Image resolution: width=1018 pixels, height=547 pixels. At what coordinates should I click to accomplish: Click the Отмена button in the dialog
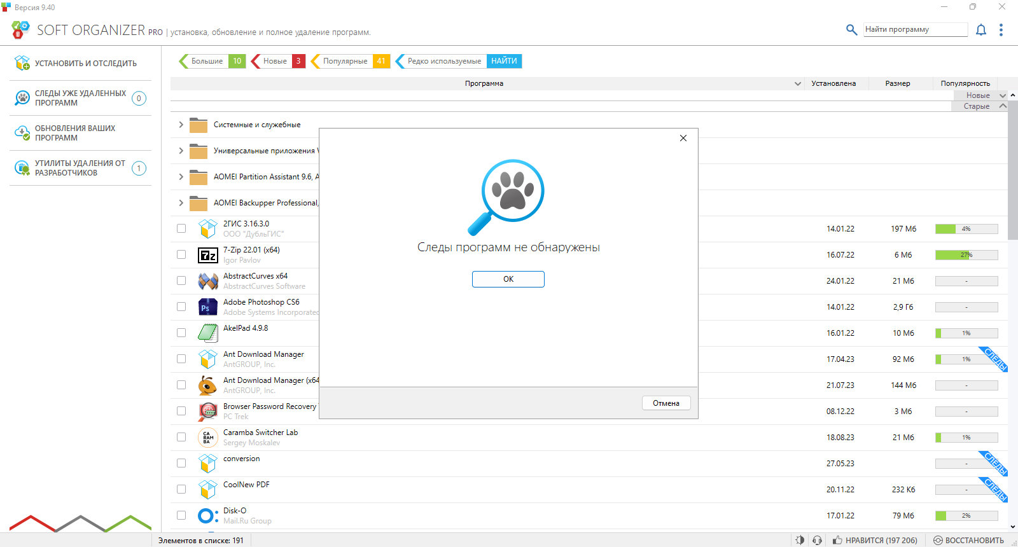pos(666,403)
